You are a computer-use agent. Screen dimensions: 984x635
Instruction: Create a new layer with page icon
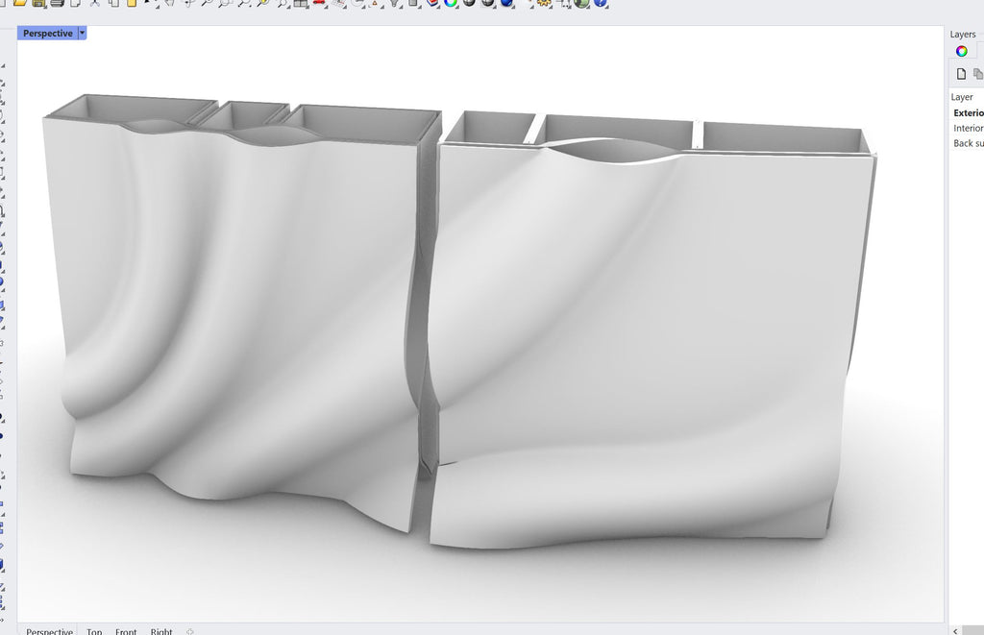click(961, 74)
